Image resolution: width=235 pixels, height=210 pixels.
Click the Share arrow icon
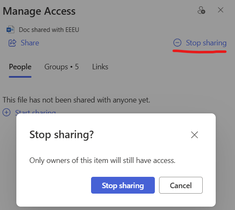(12, 43)
